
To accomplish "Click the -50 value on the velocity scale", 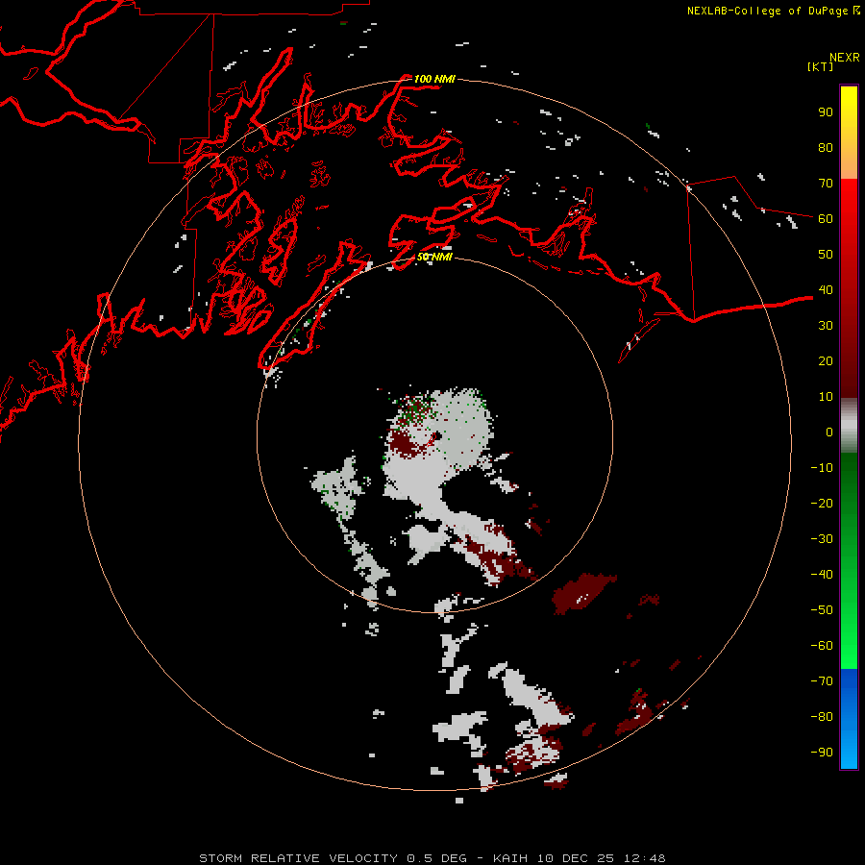I will tap(822, 610).
